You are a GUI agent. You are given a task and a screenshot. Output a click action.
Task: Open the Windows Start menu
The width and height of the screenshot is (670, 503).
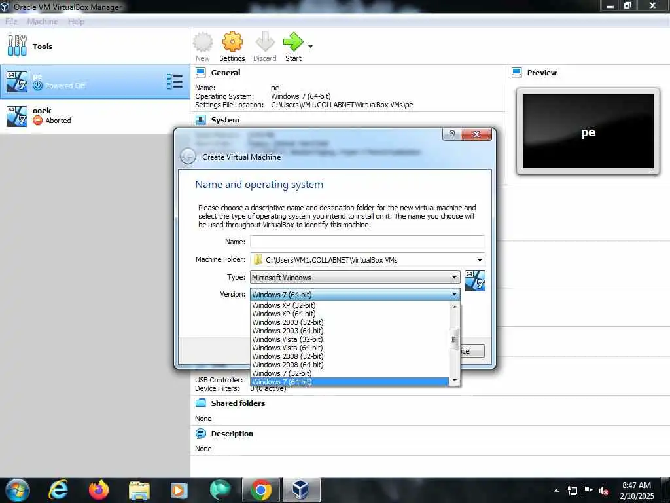[18, 490]
